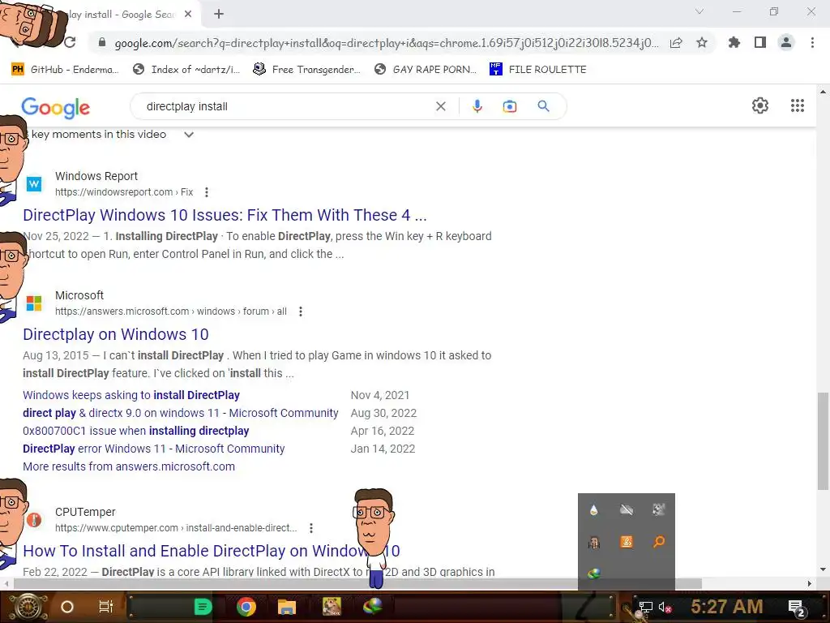Search by image with camera icon
The height and width of the screenshot is (623, 830).
[509, 106]
